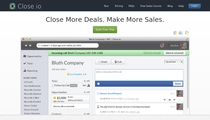
Task: Click the orange opportunity status swatch
Action: 55,98
